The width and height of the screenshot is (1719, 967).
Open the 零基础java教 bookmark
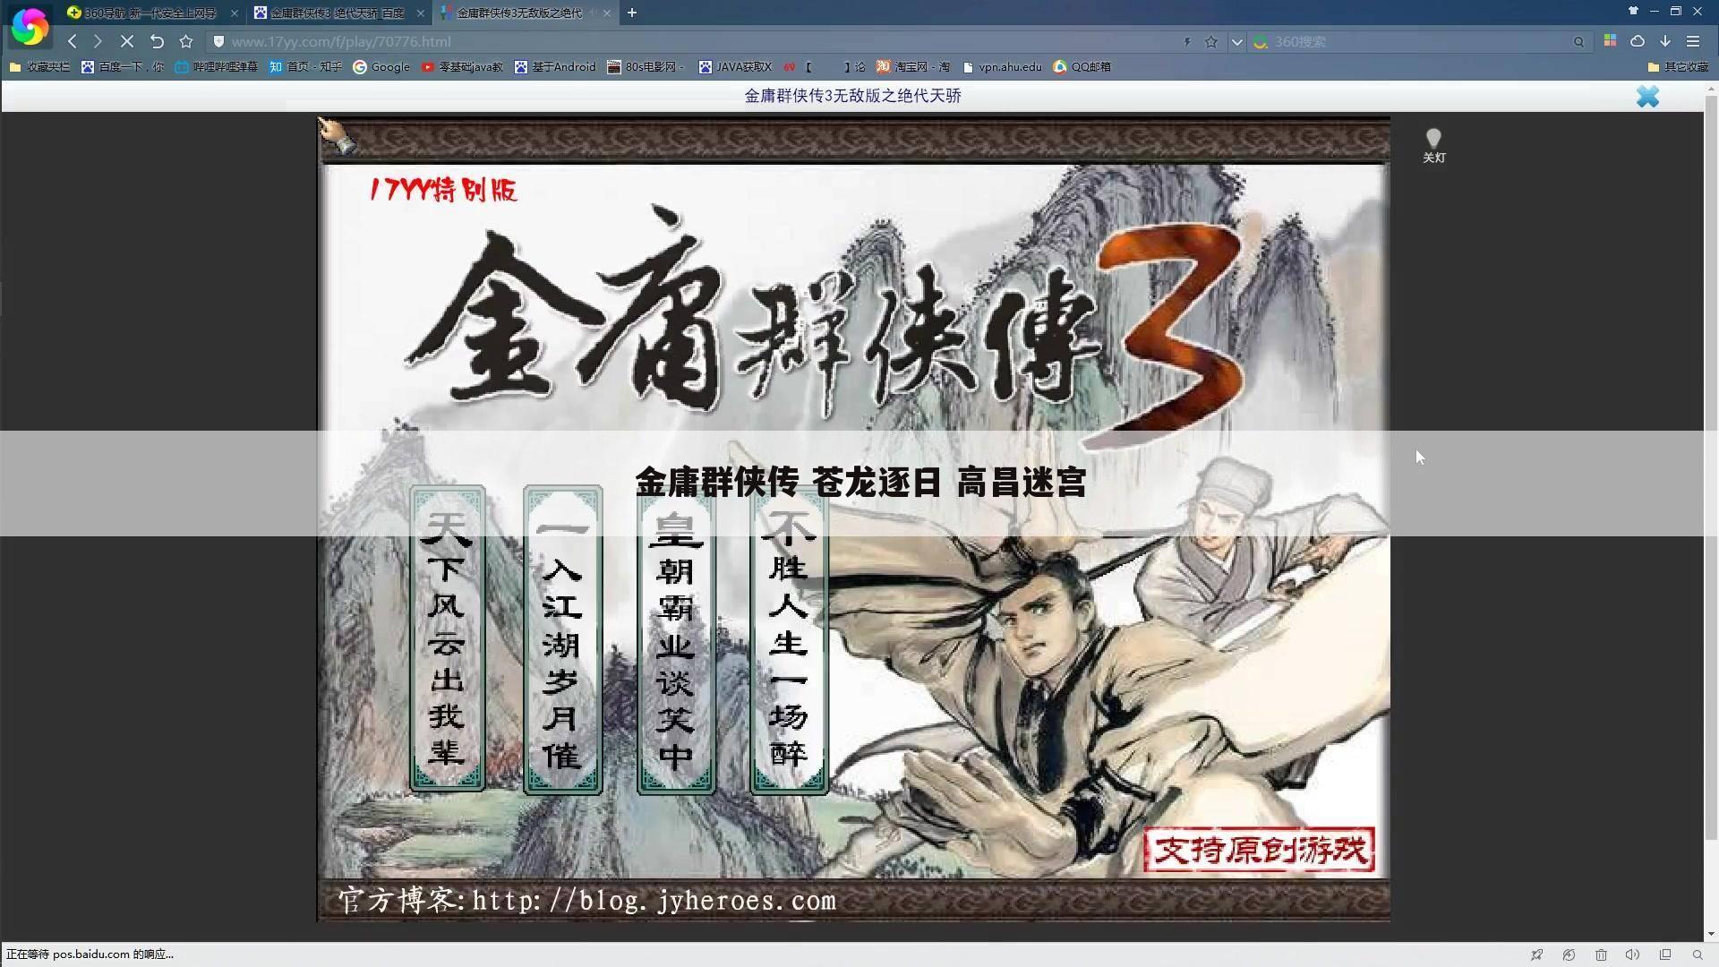462,67
